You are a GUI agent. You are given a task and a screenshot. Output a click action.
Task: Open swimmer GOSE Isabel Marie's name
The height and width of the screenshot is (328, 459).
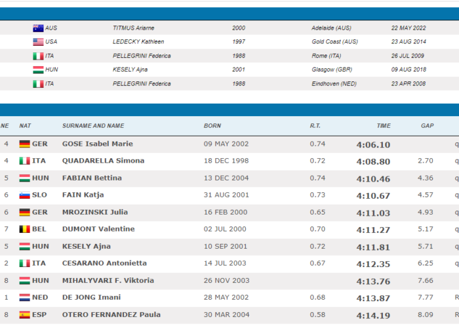[x=97, y=144]
